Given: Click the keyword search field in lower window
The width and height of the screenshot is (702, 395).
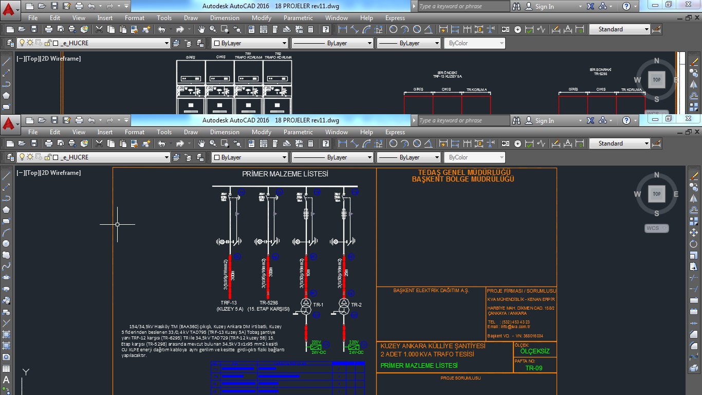Looking at the screenshot, I should [463, 121].
